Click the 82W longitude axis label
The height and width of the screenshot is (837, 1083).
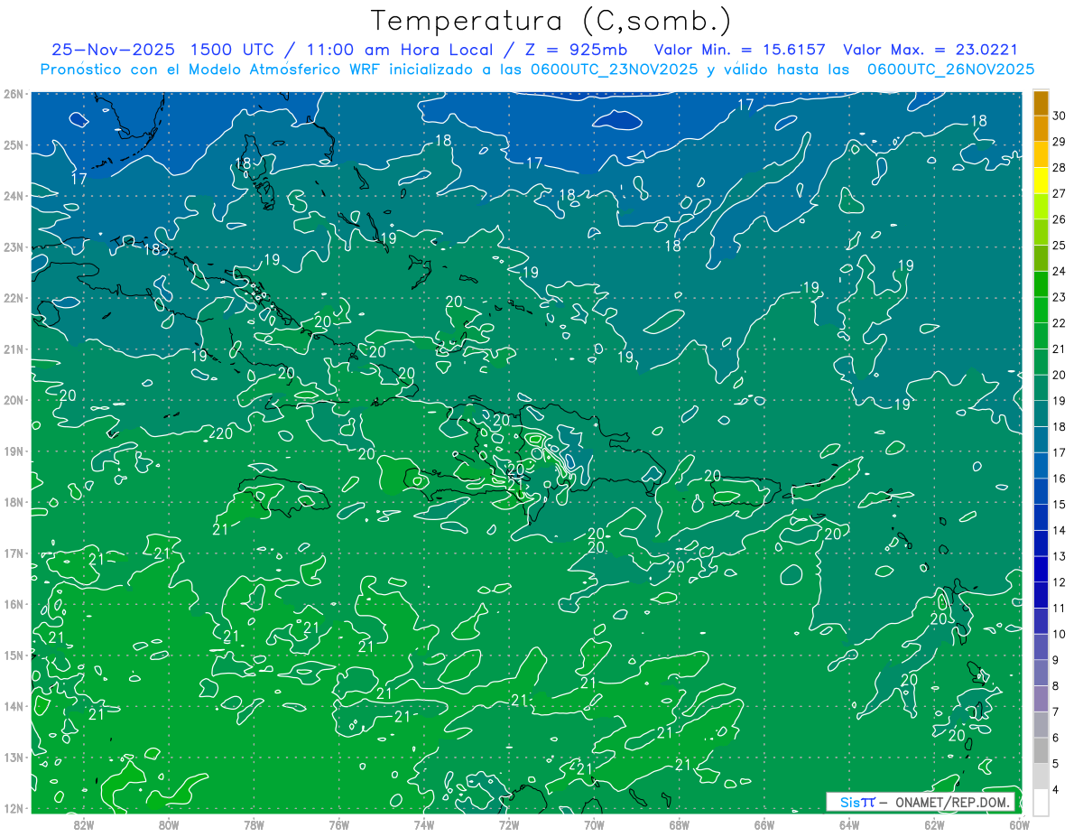pos(84,824)
